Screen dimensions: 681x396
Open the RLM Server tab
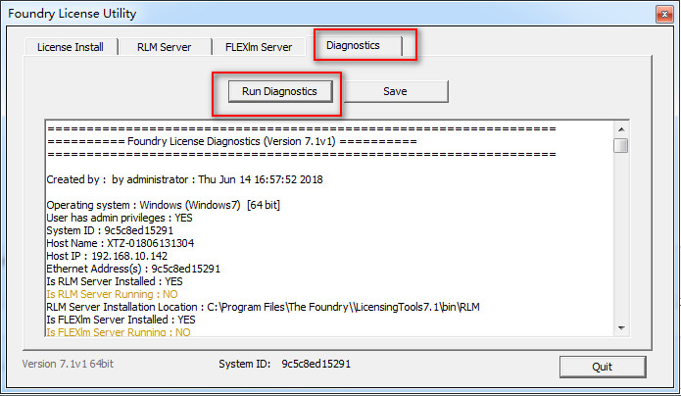pos(165,47)
